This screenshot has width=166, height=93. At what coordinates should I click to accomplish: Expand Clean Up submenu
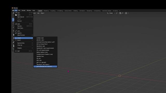[x=24, y=45]
